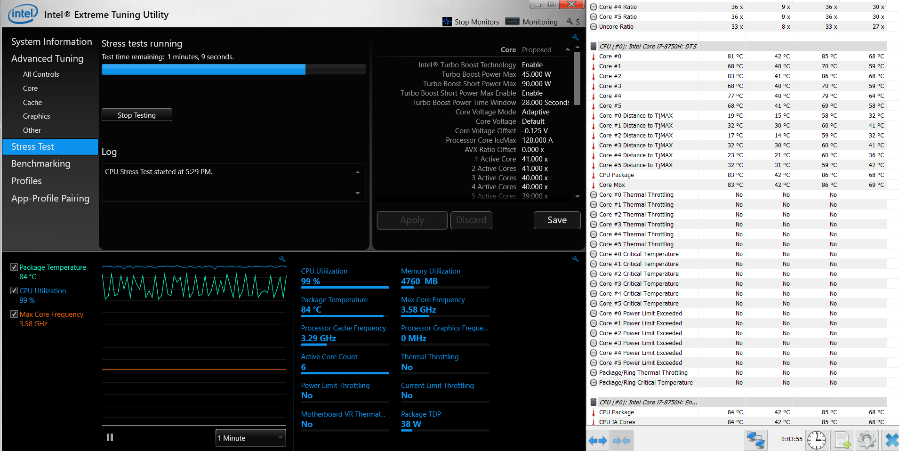Click thermometer icon of Core Max row
Viewport: 899px width, 451px height.
pos(594,185)
